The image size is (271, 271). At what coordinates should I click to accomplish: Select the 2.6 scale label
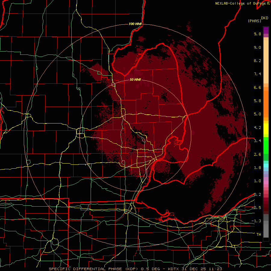(x=257, y=154)
